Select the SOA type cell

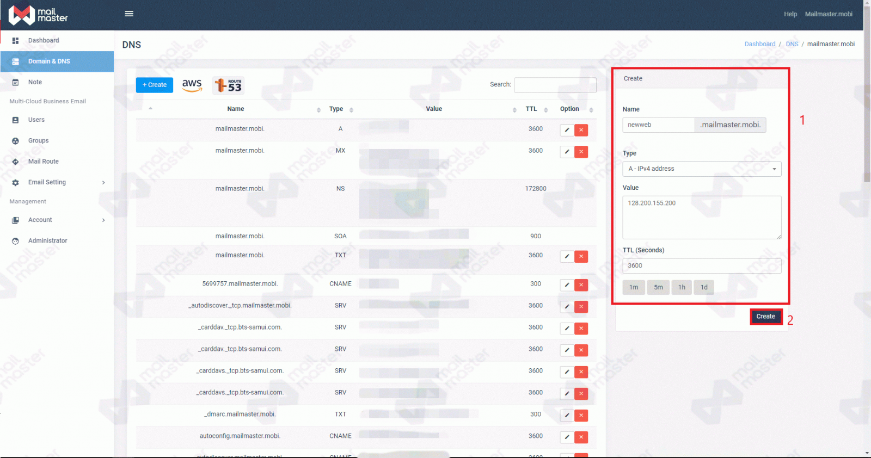click(x=340, y=236)
